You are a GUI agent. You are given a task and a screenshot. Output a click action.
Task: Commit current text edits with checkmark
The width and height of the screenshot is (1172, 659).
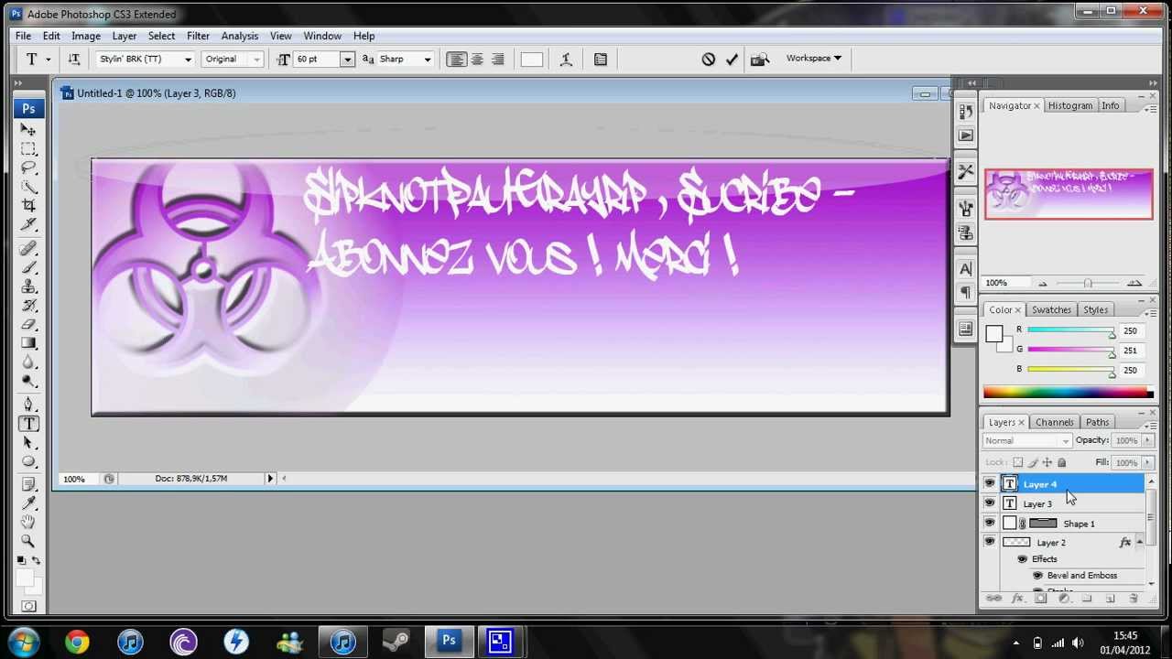point(732,59)
